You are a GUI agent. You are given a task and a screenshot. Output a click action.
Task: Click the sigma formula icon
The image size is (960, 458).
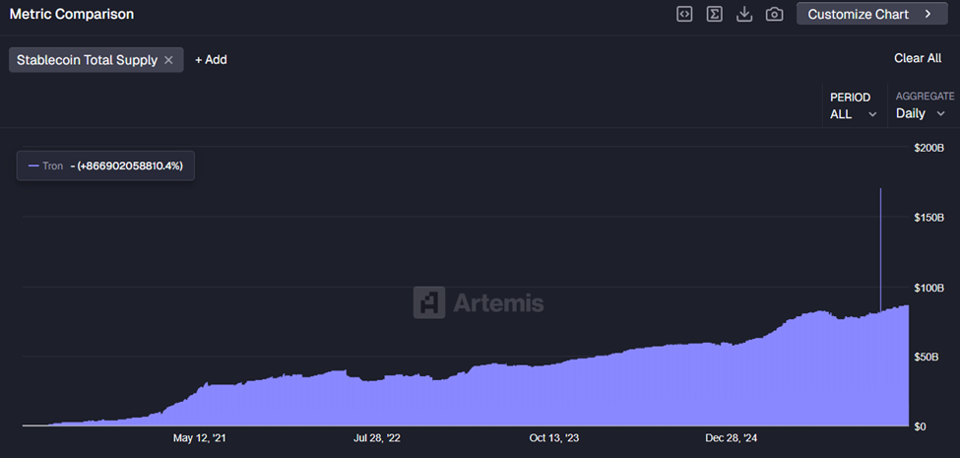(715, 14)
